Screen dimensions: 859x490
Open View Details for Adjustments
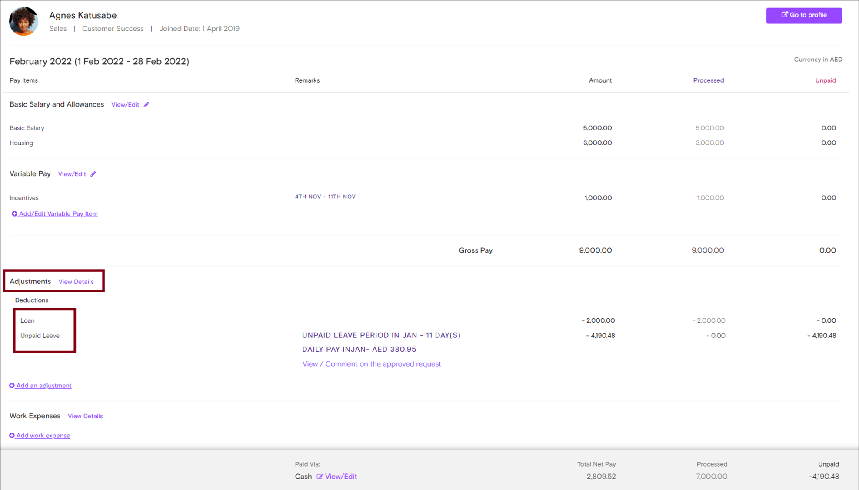pyautogui.click(x=76, y=282)
